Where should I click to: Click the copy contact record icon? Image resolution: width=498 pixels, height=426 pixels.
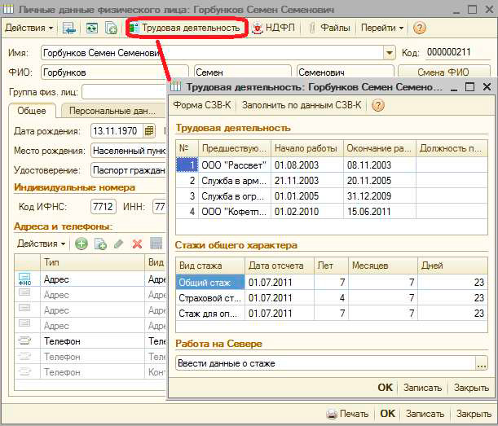click(x=100, y=244)
